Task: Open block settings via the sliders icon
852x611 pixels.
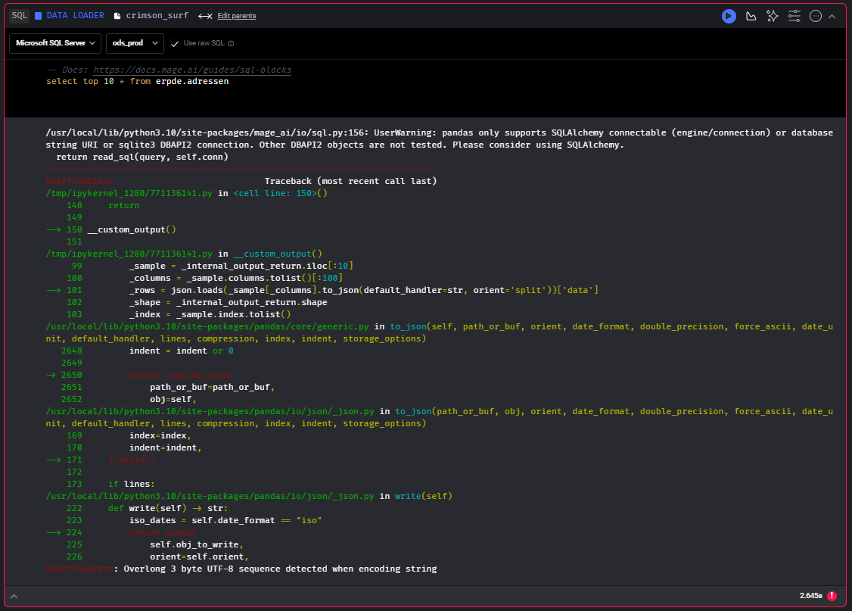Action: (794, 16)
